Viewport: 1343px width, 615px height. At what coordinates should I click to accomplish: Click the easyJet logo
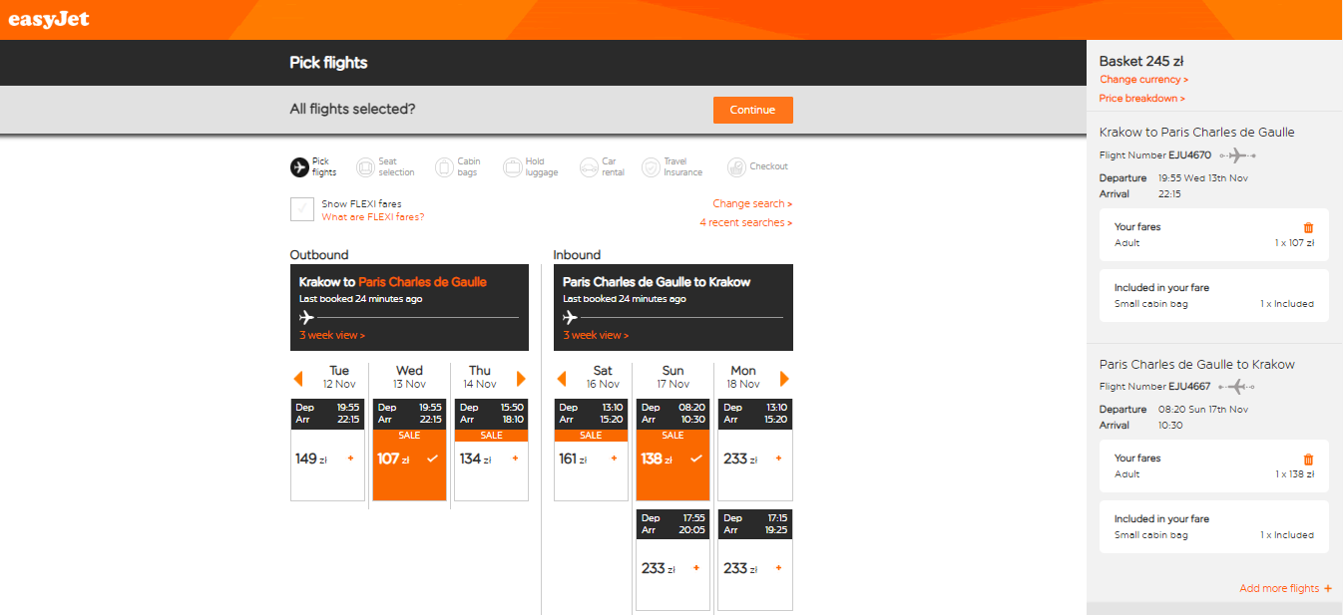click(49, 19)
